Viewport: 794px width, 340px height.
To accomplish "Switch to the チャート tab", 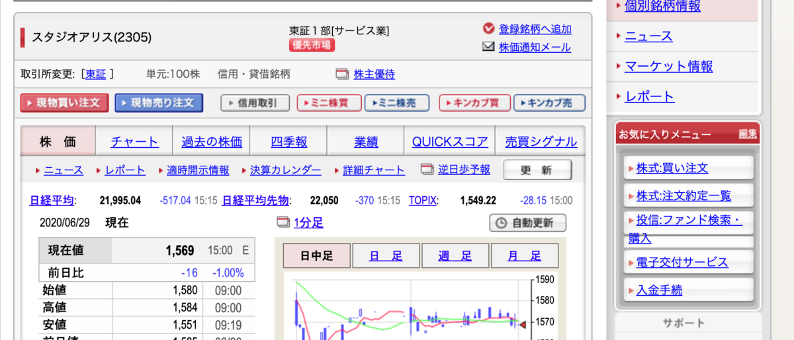I will (x=134, y=142).
